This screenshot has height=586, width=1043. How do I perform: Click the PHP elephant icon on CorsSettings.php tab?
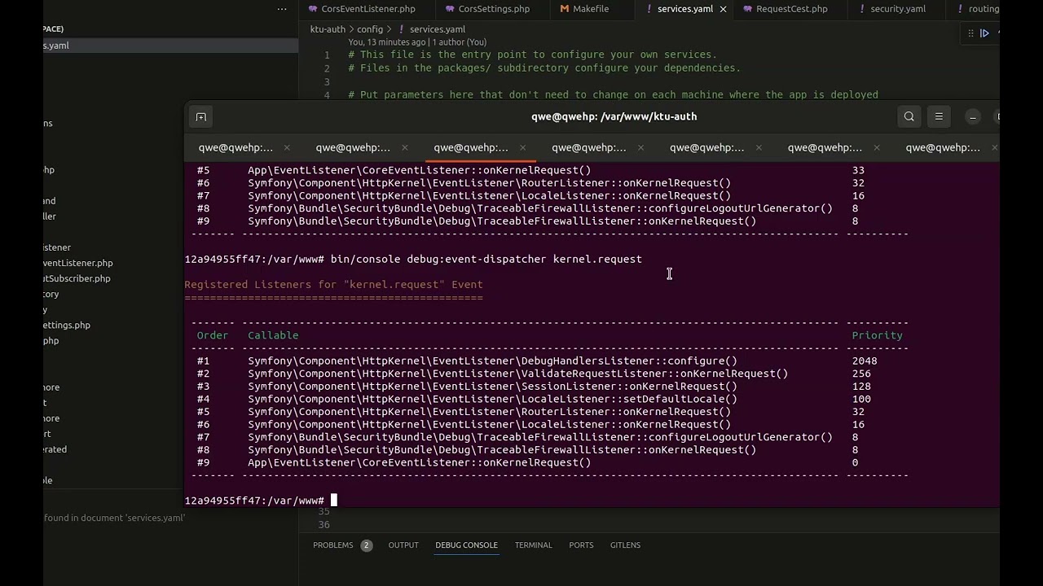[450, 9]
